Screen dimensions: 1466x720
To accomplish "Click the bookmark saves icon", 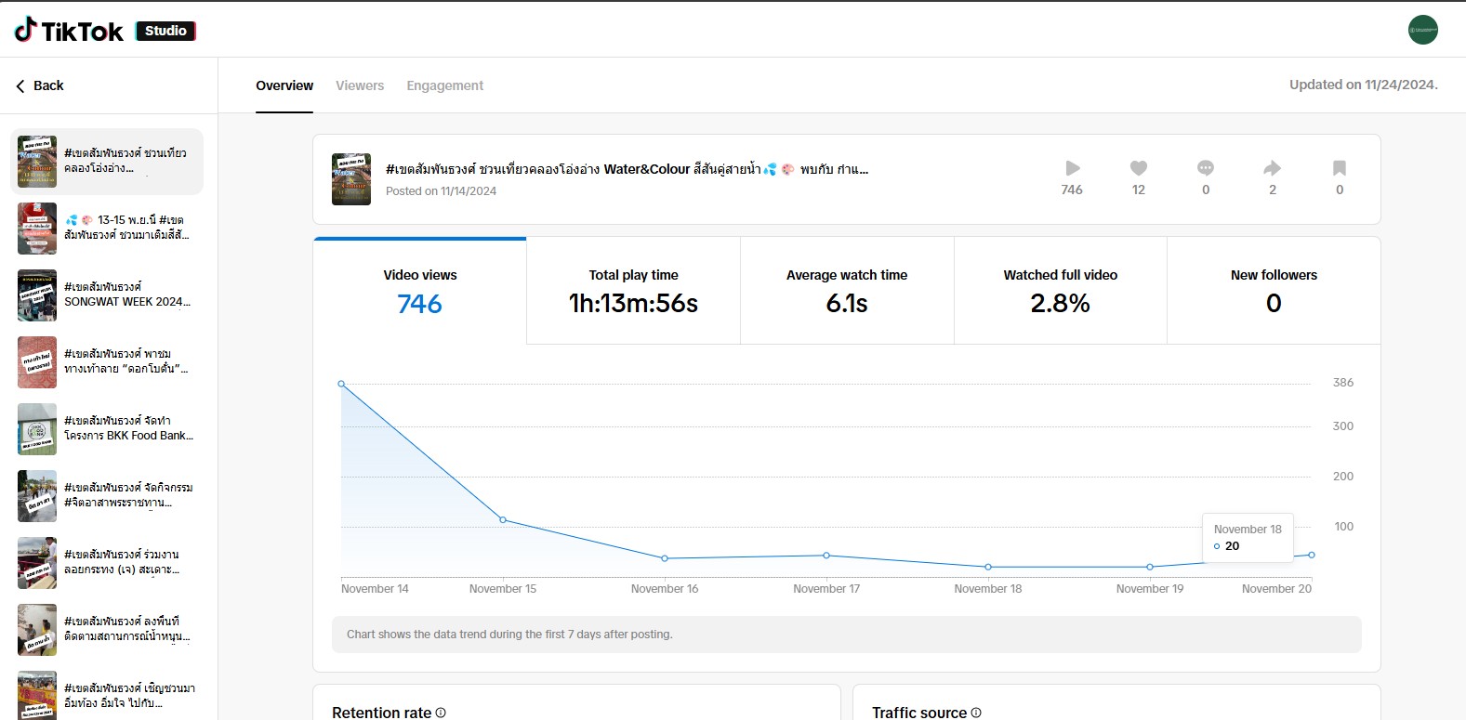I will [x=1339, y=168].
